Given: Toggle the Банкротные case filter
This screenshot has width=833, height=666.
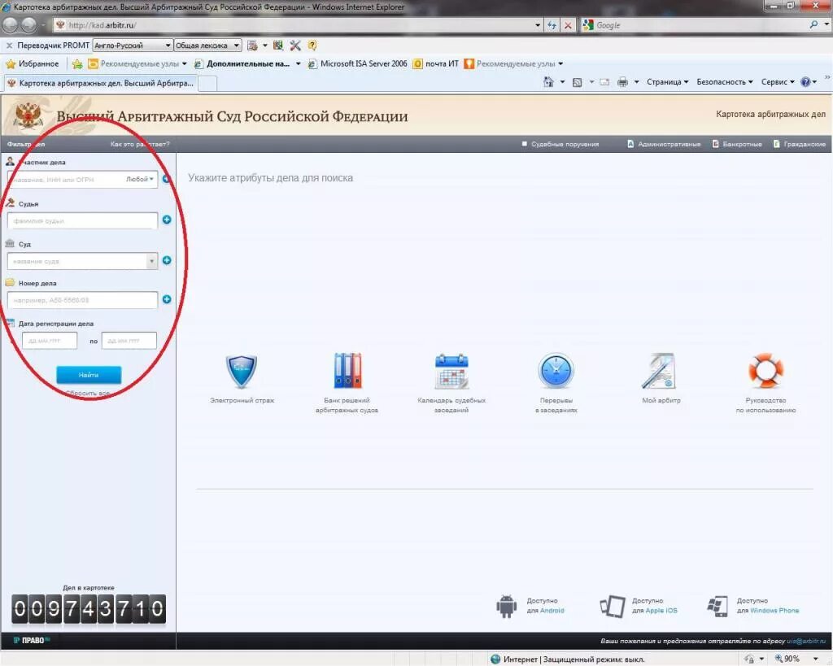Looking at the screenshot, I should click(x=737, y=144).
